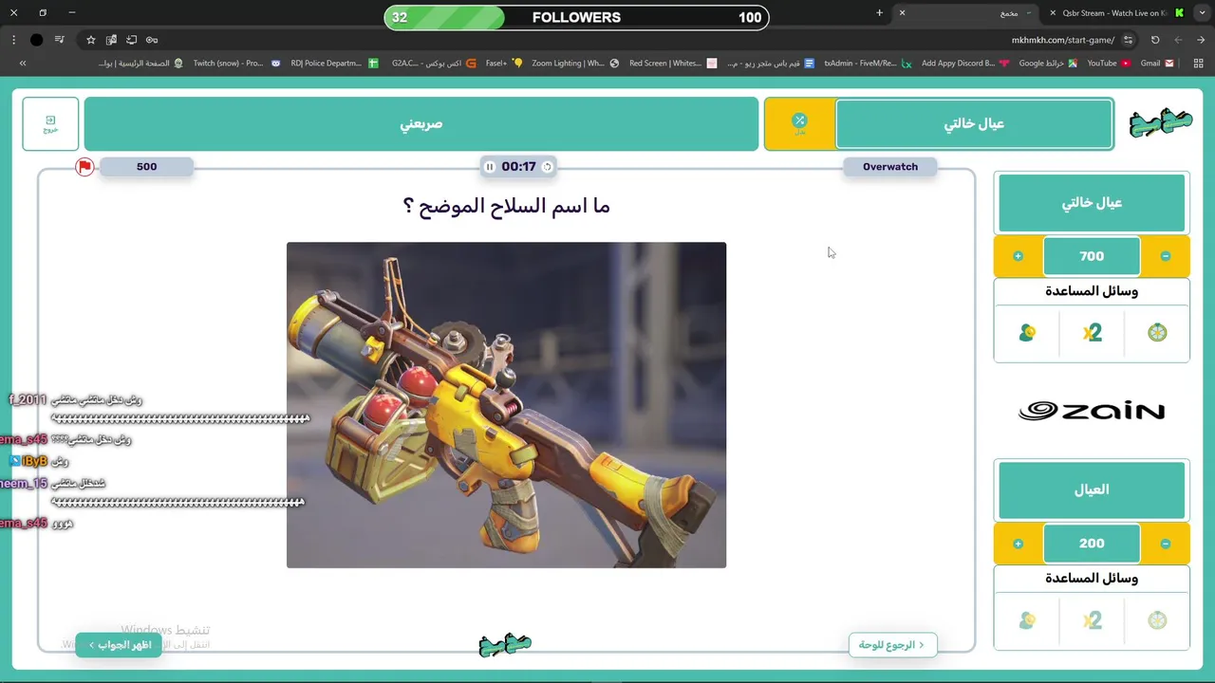Screen dimensions: 1215x683
Task: Decrease العيال score with the minus icon
Action: pyautogui.click(x=1166, y=544)
